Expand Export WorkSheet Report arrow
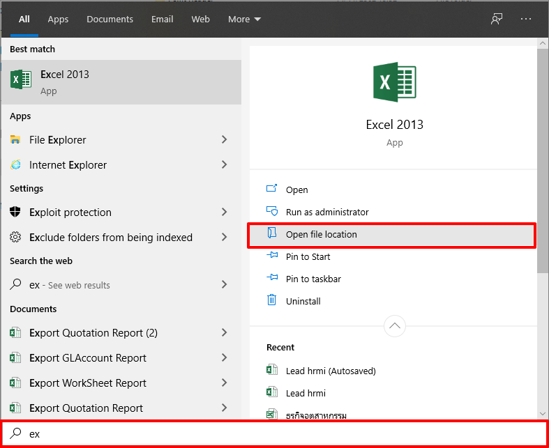 225,383
